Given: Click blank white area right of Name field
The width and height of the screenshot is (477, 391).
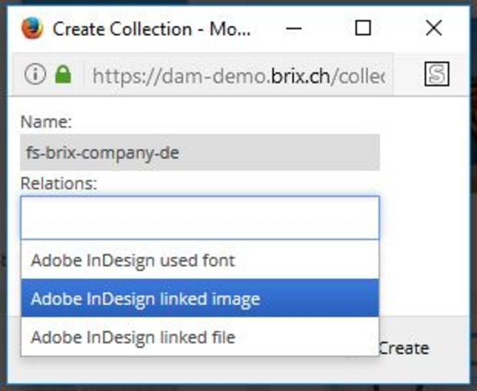Looking at the screenshot, I should [424, 152].
